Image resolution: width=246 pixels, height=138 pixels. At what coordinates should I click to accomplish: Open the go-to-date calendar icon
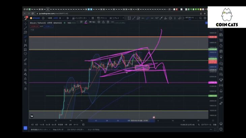(84, 125)
